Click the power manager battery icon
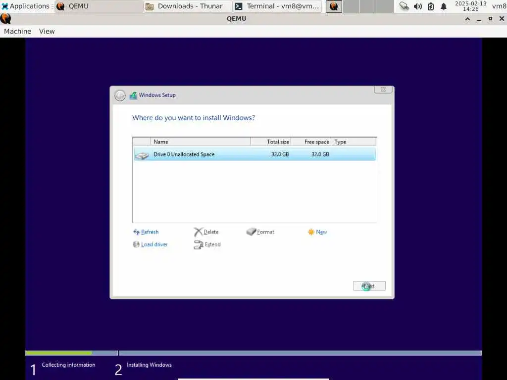Image resolution: width=507 pixels, height=380 pixels. point(431,6)
